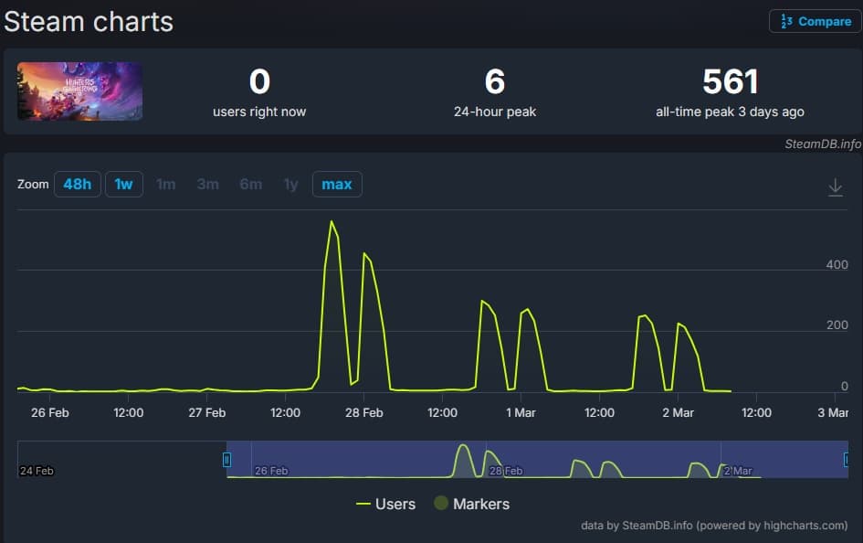
Task: Click the 24-hour peak value
Action: 494,82
